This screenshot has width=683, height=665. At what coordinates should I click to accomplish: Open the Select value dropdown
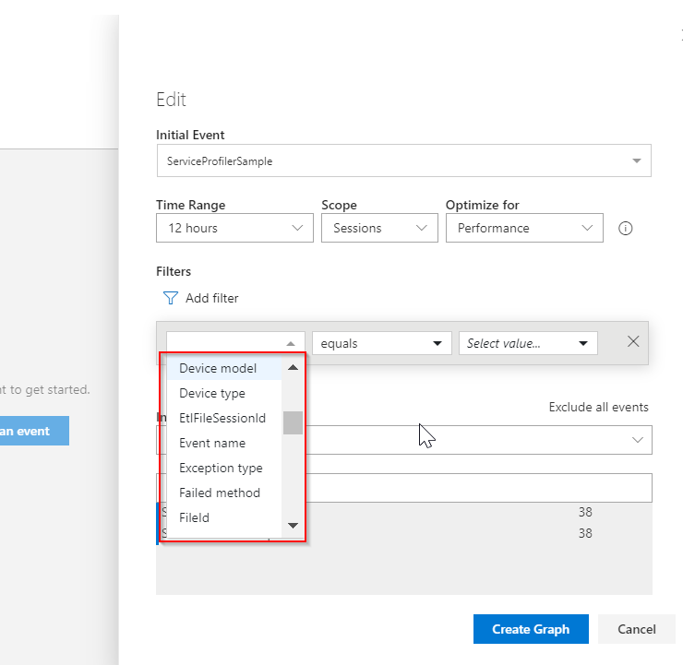pyautogui.click(x=528, y=343)
